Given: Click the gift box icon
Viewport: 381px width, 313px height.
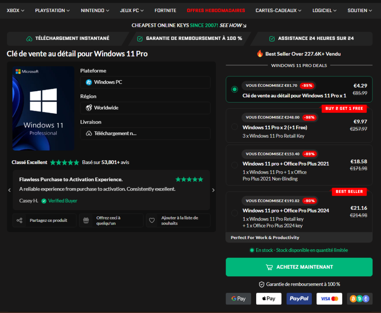Looking at the screenshot, I should point(86,220).
